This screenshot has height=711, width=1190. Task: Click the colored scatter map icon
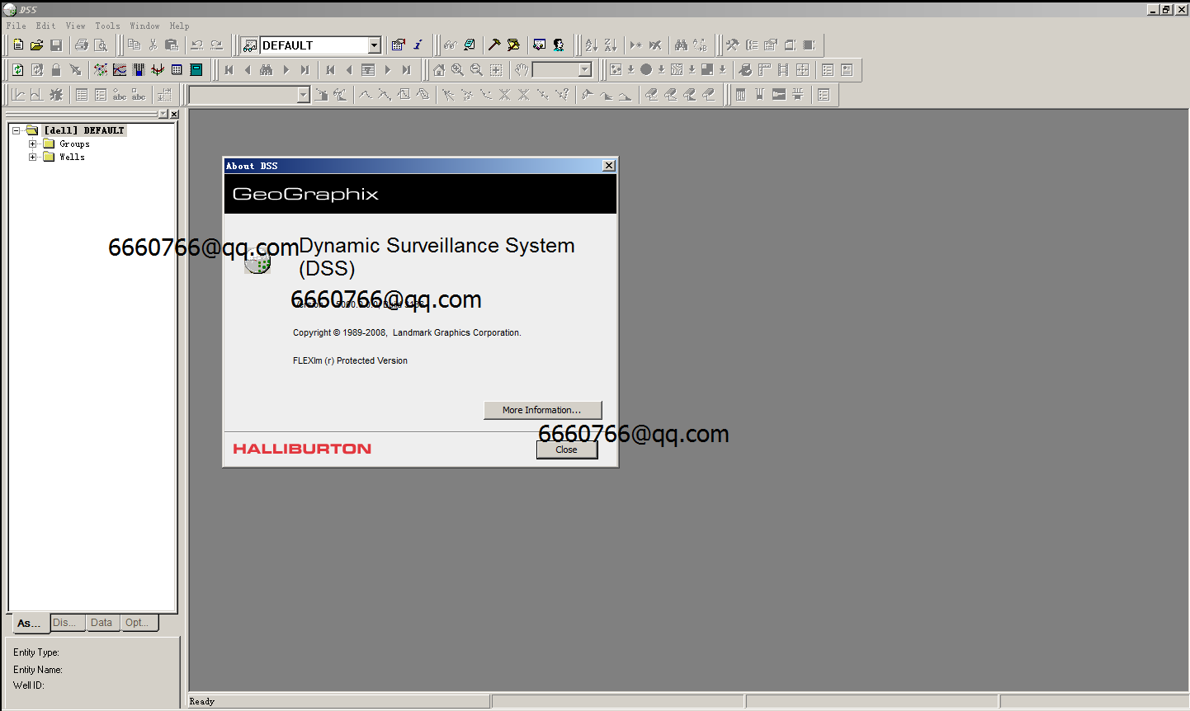pos(101,70)
